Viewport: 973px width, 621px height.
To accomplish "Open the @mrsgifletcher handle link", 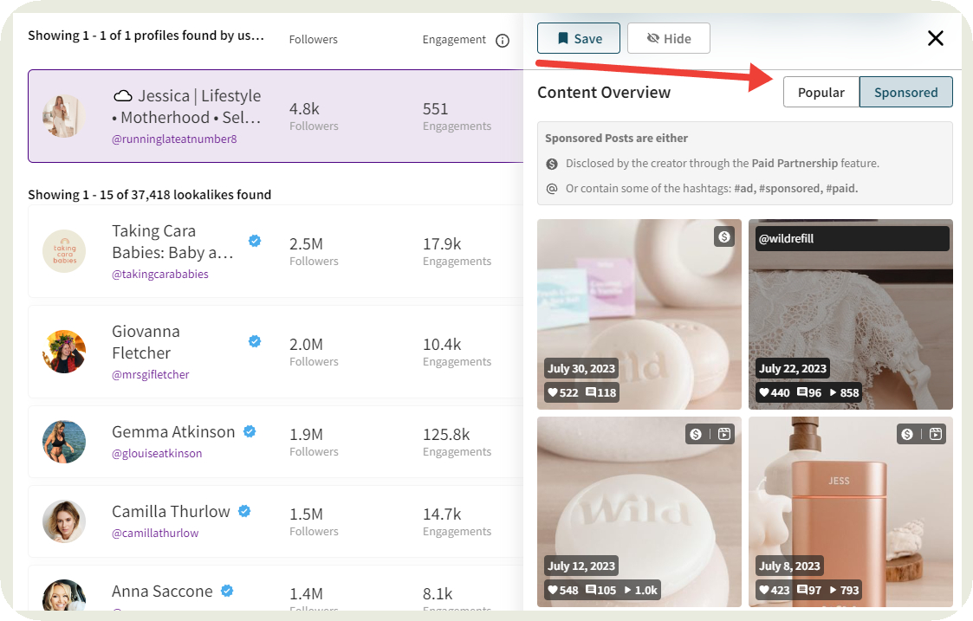I will 150,374.
